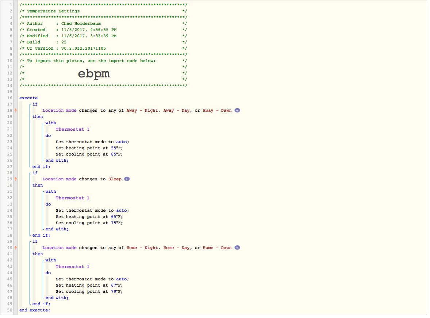Image resolution: width=430 pixels, height=318 pixels.
Task: Click 'Set heating point at 65°F' statement
Action: 89,217
